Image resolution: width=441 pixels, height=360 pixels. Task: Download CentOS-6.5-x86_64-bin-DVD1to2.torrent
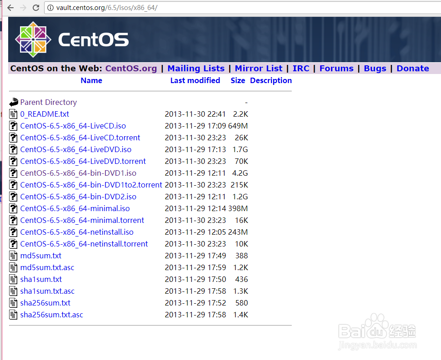tap(91, 184)
